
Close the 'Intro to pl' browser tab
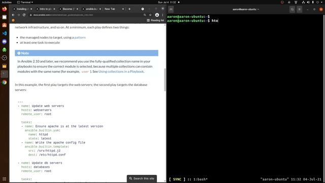tap(54, 9)
